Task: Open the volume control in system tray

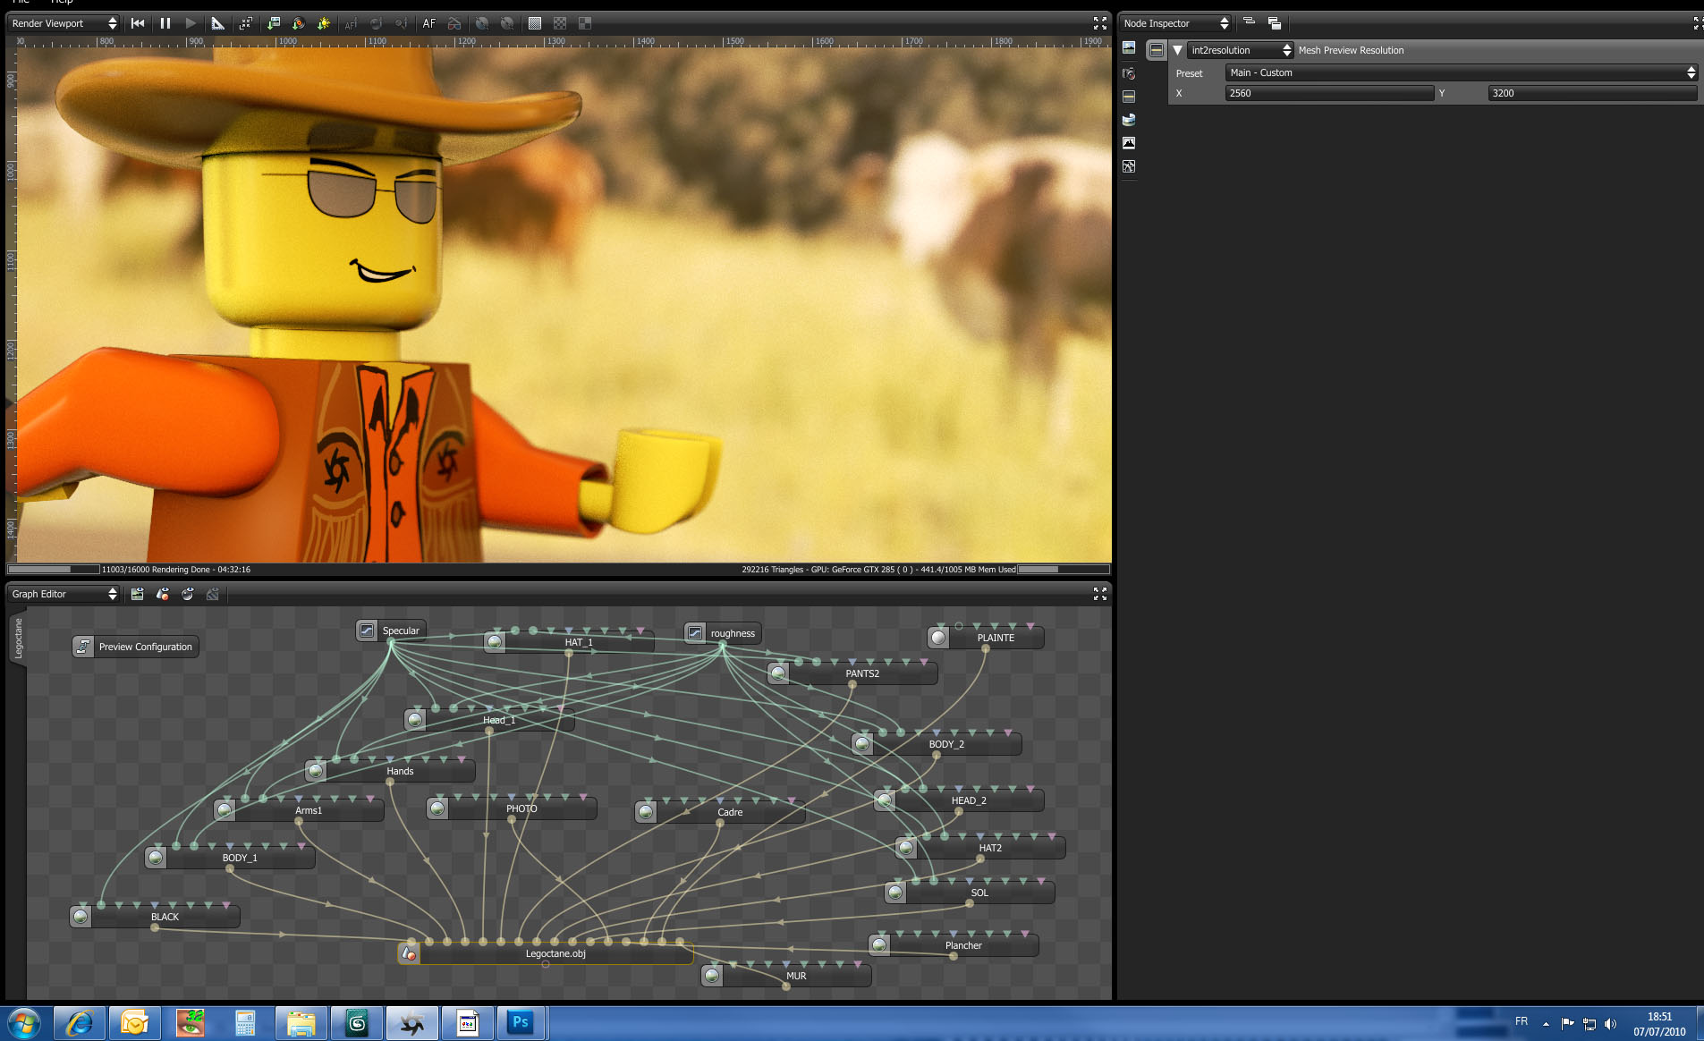Action: click(x=1611, y=1024)
